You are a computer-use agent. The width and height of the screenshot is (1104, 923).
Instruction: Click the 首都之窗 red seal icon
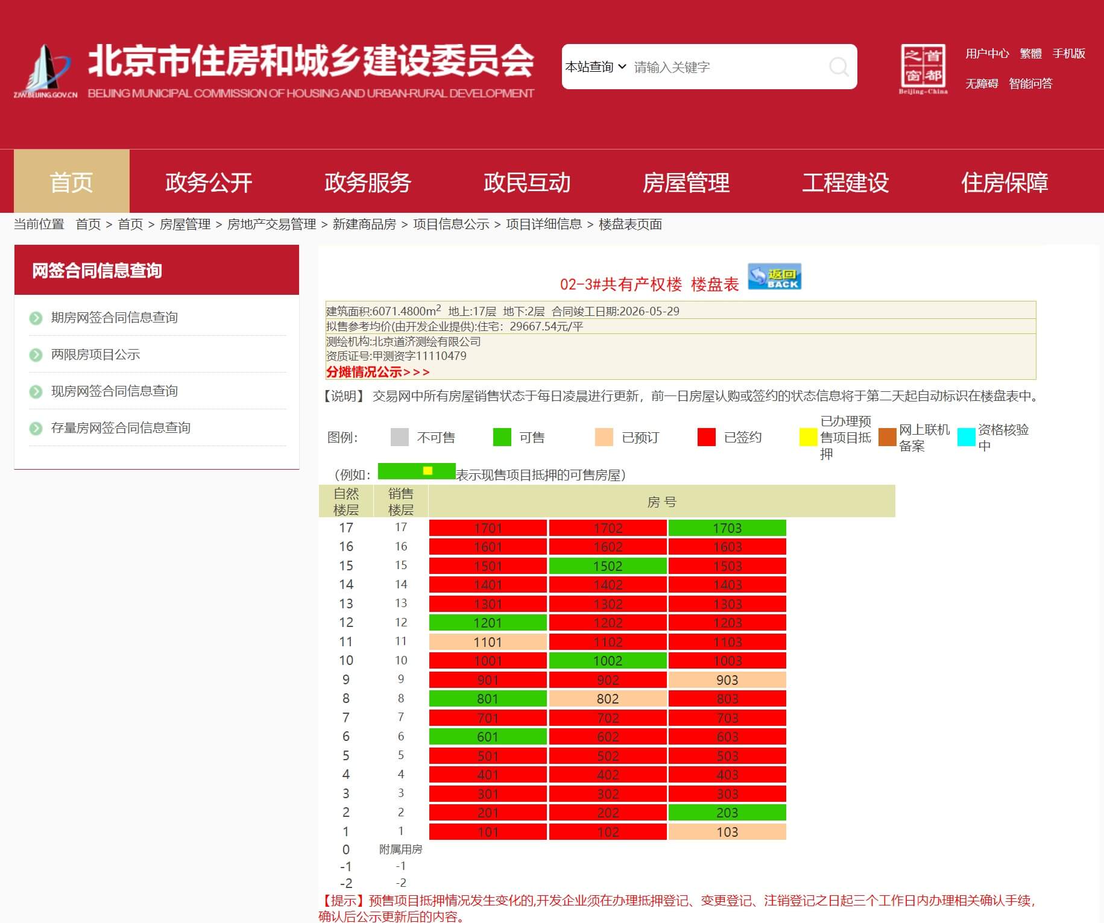click(923, 67)
